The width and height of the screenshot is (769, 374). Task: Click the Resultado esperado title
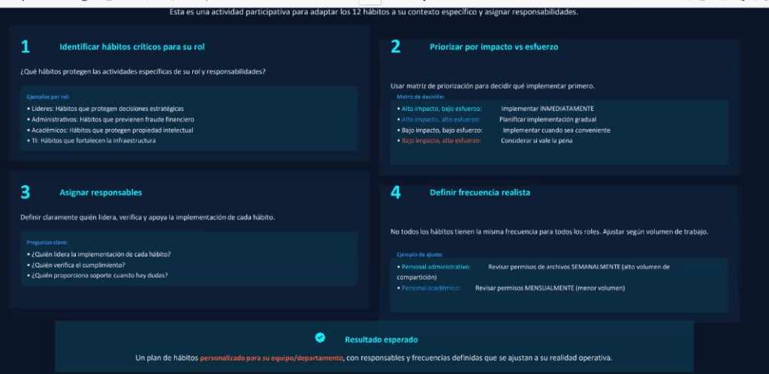point(381,339)
